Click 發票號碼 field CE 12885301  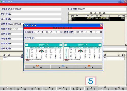[17, 24]
